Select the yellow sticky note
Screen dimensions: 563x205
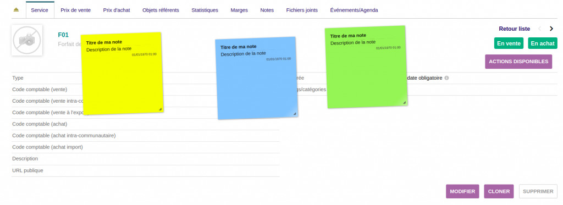pos(122,74)
